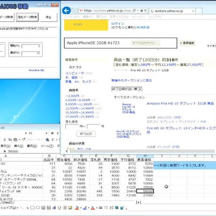This screenshot has width=216, height=216.
Task: Click the Excel Cut scissors icon
Action: pyautogui.click(x=5, y=139)
